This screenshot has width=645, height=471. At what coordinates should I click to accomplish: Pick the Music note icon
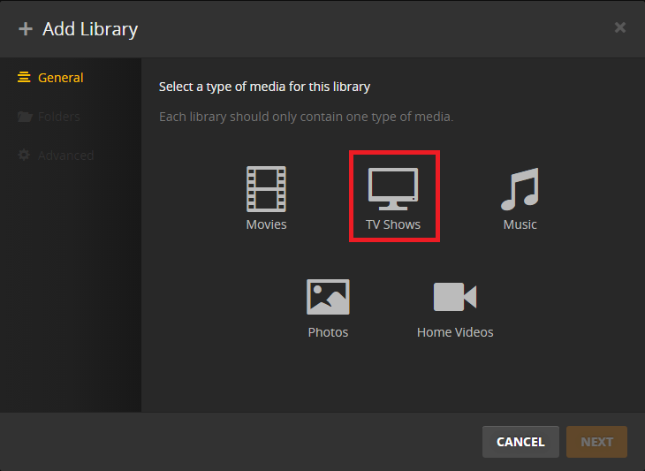click(520, 188)
